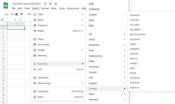Viewport: 175px width, 104px height.
Task: Expand the Cells submenu arrow
Action: click(83, 14)
